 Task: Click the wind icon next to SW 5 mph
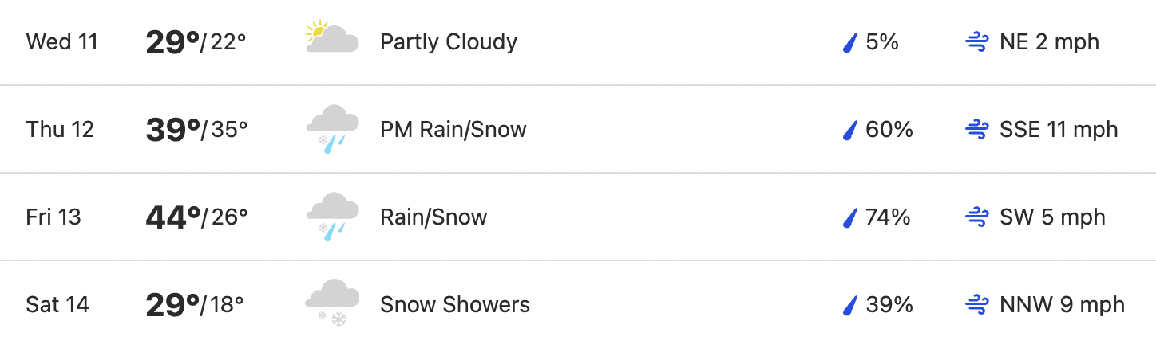point(977,217)
